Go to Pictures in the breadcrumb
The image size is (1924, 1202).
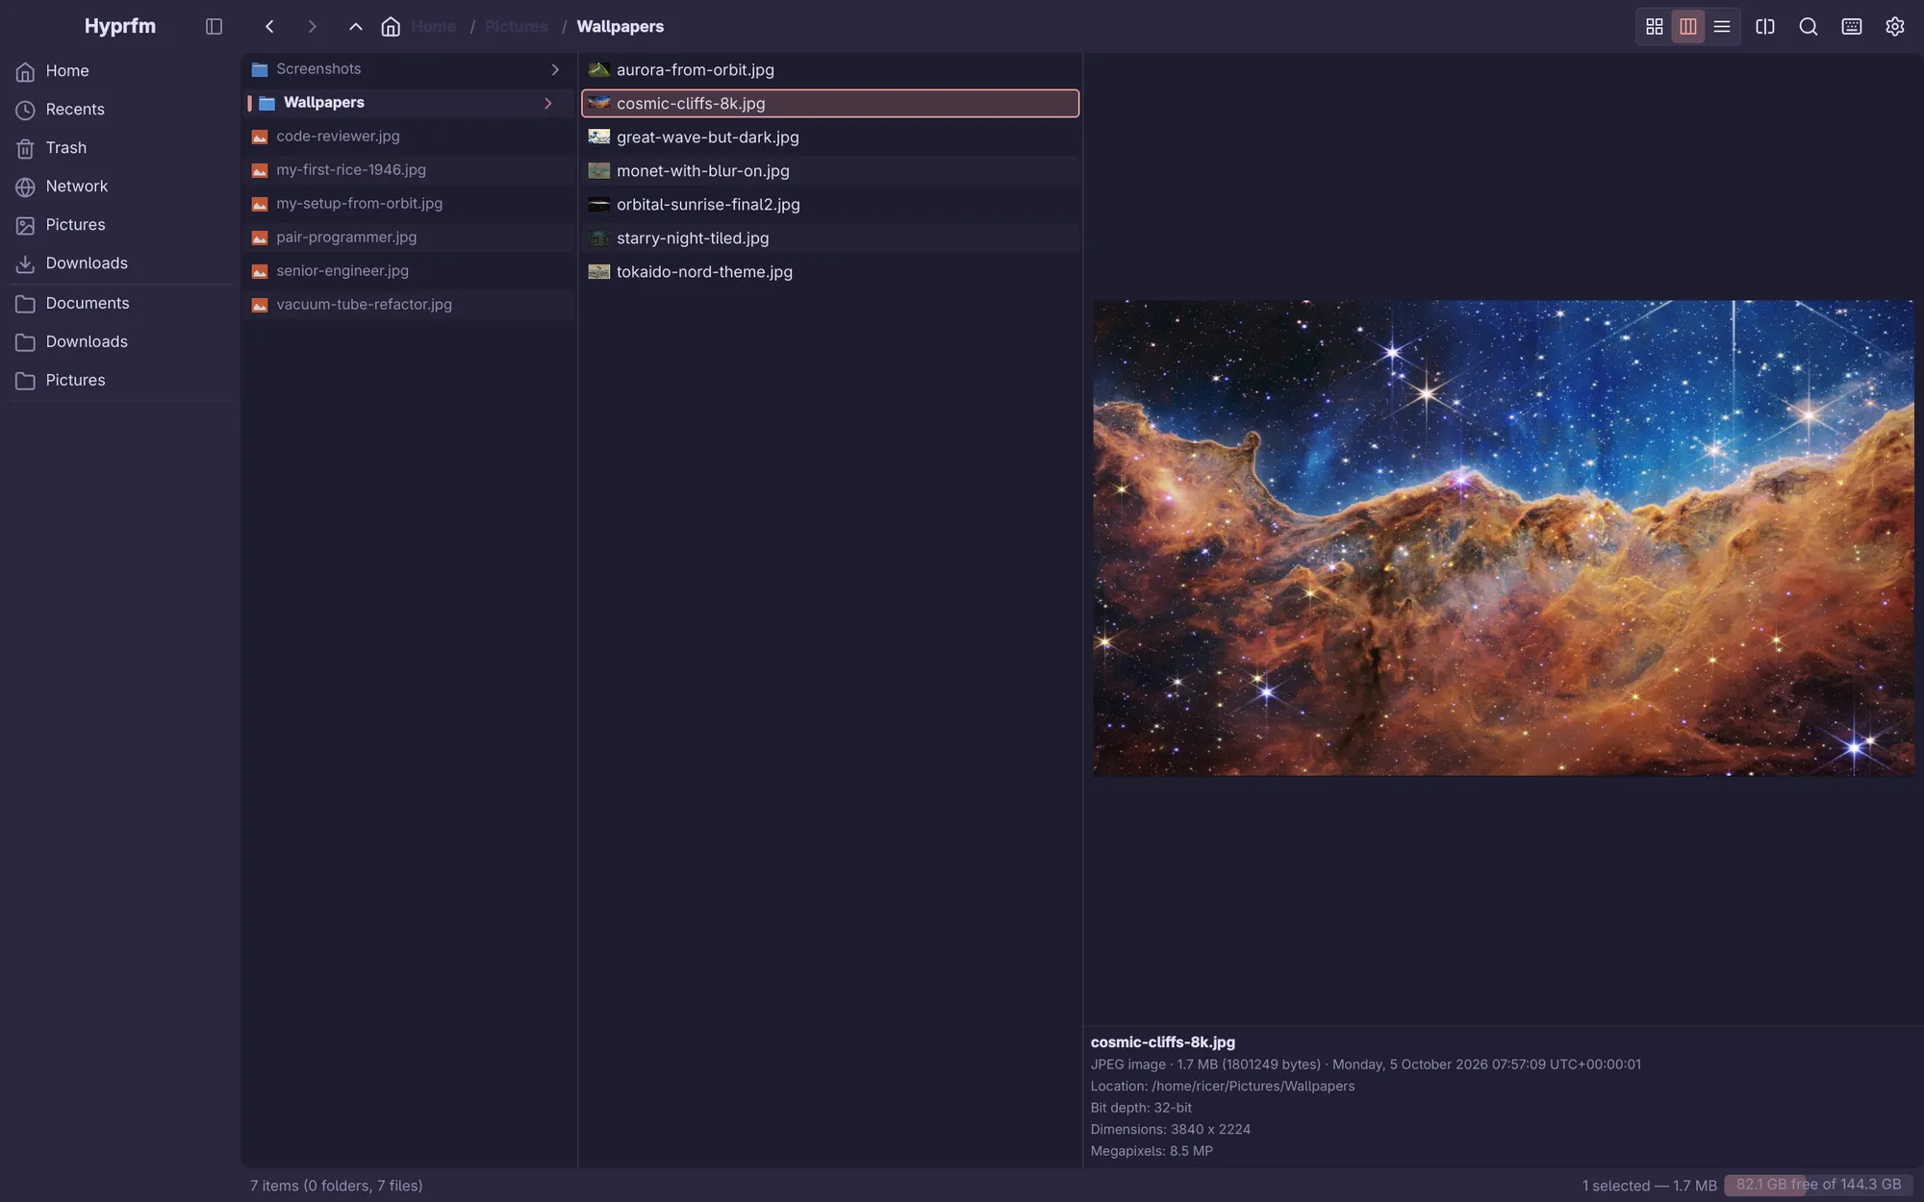point(517,27)
